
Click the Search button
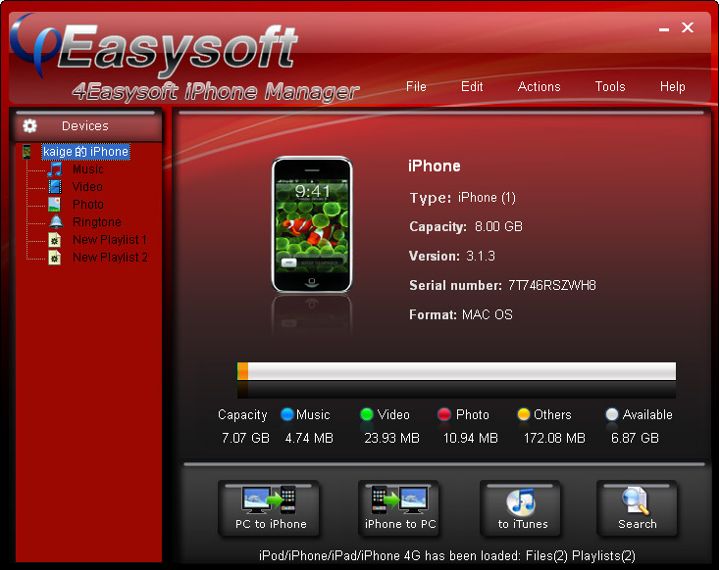pos(638,508)
